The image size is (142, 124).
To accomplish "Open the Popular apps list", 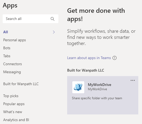I will coord(14,104).
